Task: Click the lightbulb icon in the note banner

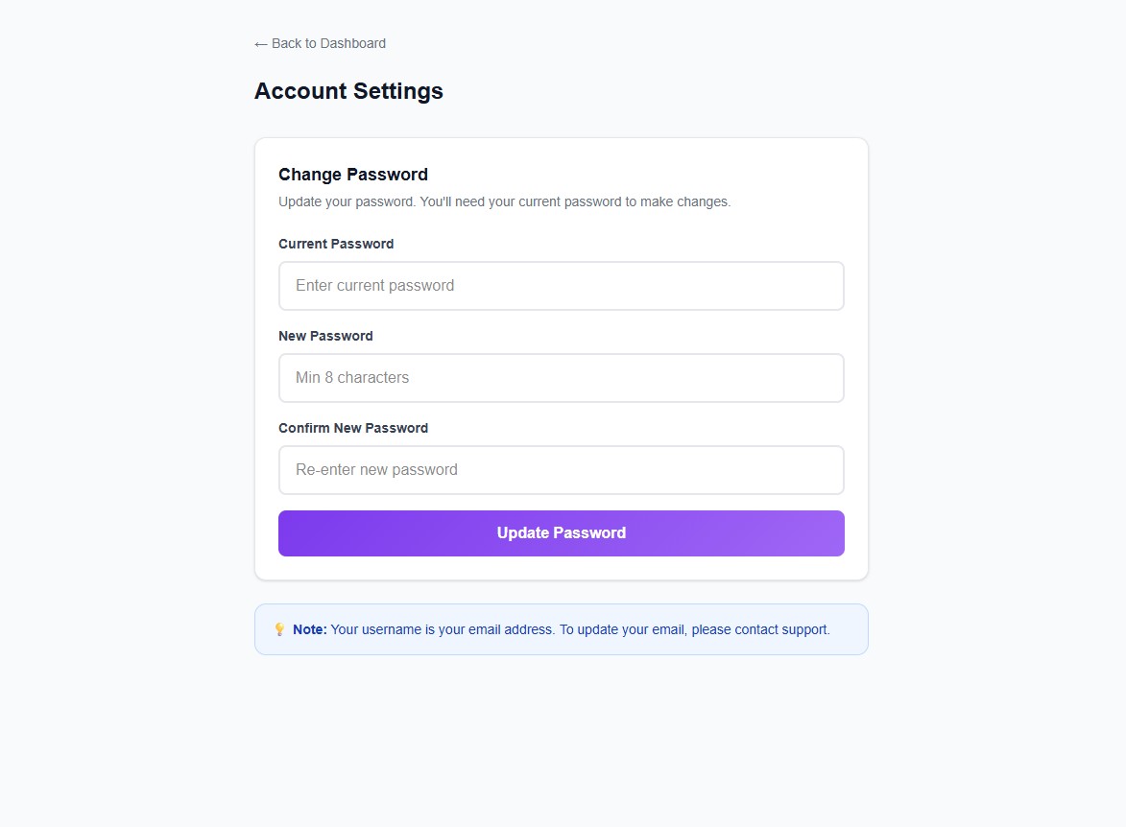Action: tap(278, 629)
